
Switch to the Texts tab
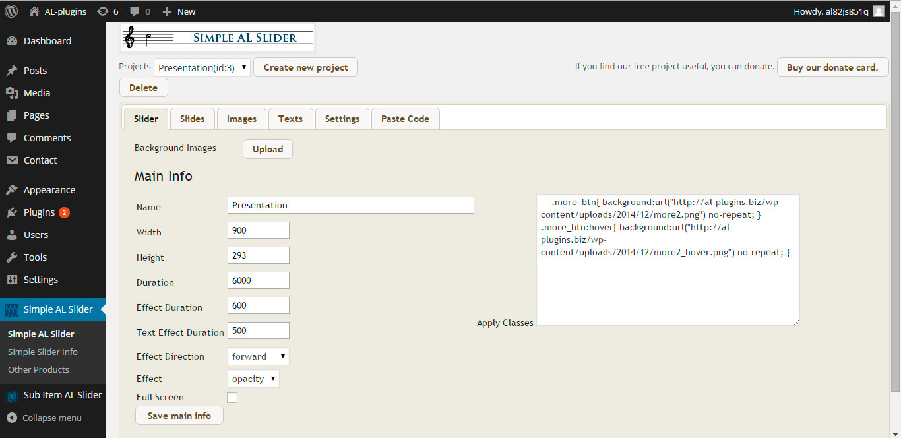tap(290, 119)
